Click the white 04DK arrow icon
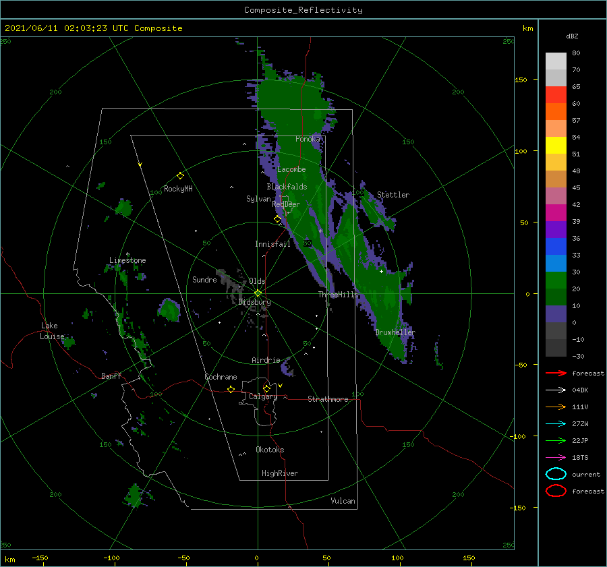The image size is (607, 567). pyautogui.click(x=556, y=390)
